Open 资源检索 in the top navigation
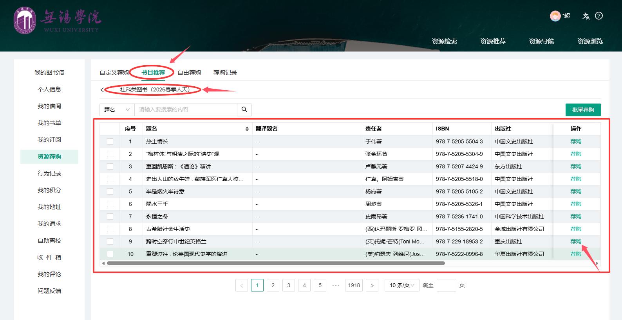Screen dimensions: 622x320 pos(444,41)
